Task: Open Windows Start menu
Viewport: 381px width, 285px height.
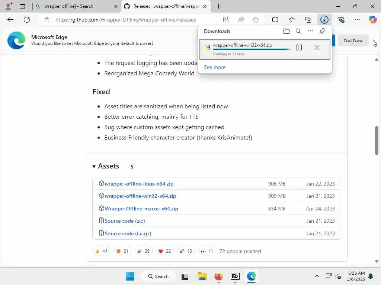Action: click(130, 276)
